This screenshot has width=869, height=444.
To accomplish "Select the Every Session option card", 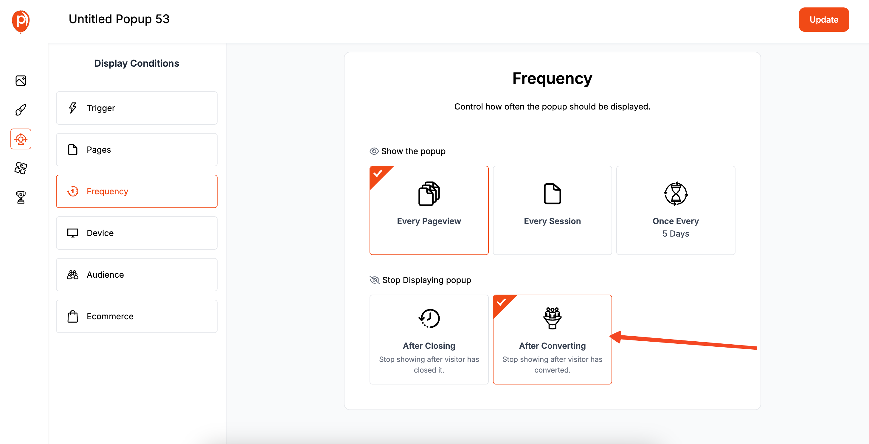I will coord(552,210).
